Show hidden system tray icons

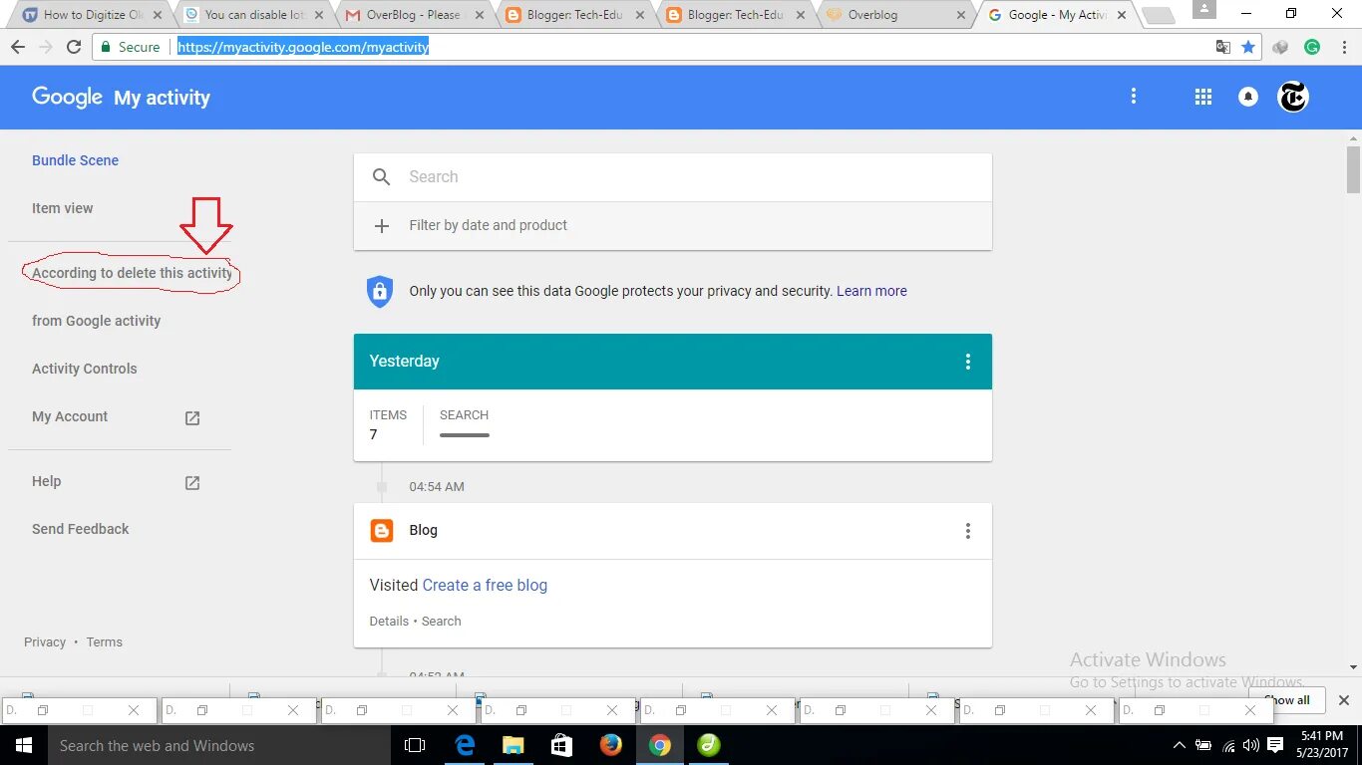click(1180, 745)
